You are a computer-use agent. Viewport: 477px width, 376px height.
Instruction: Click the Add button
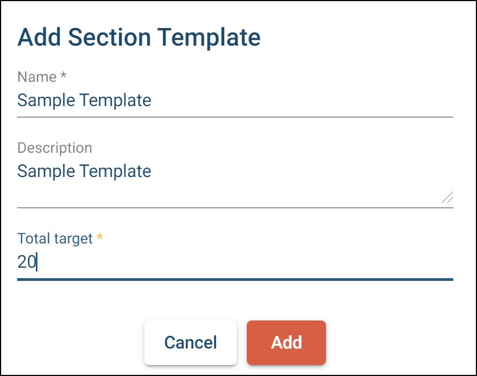286,342
